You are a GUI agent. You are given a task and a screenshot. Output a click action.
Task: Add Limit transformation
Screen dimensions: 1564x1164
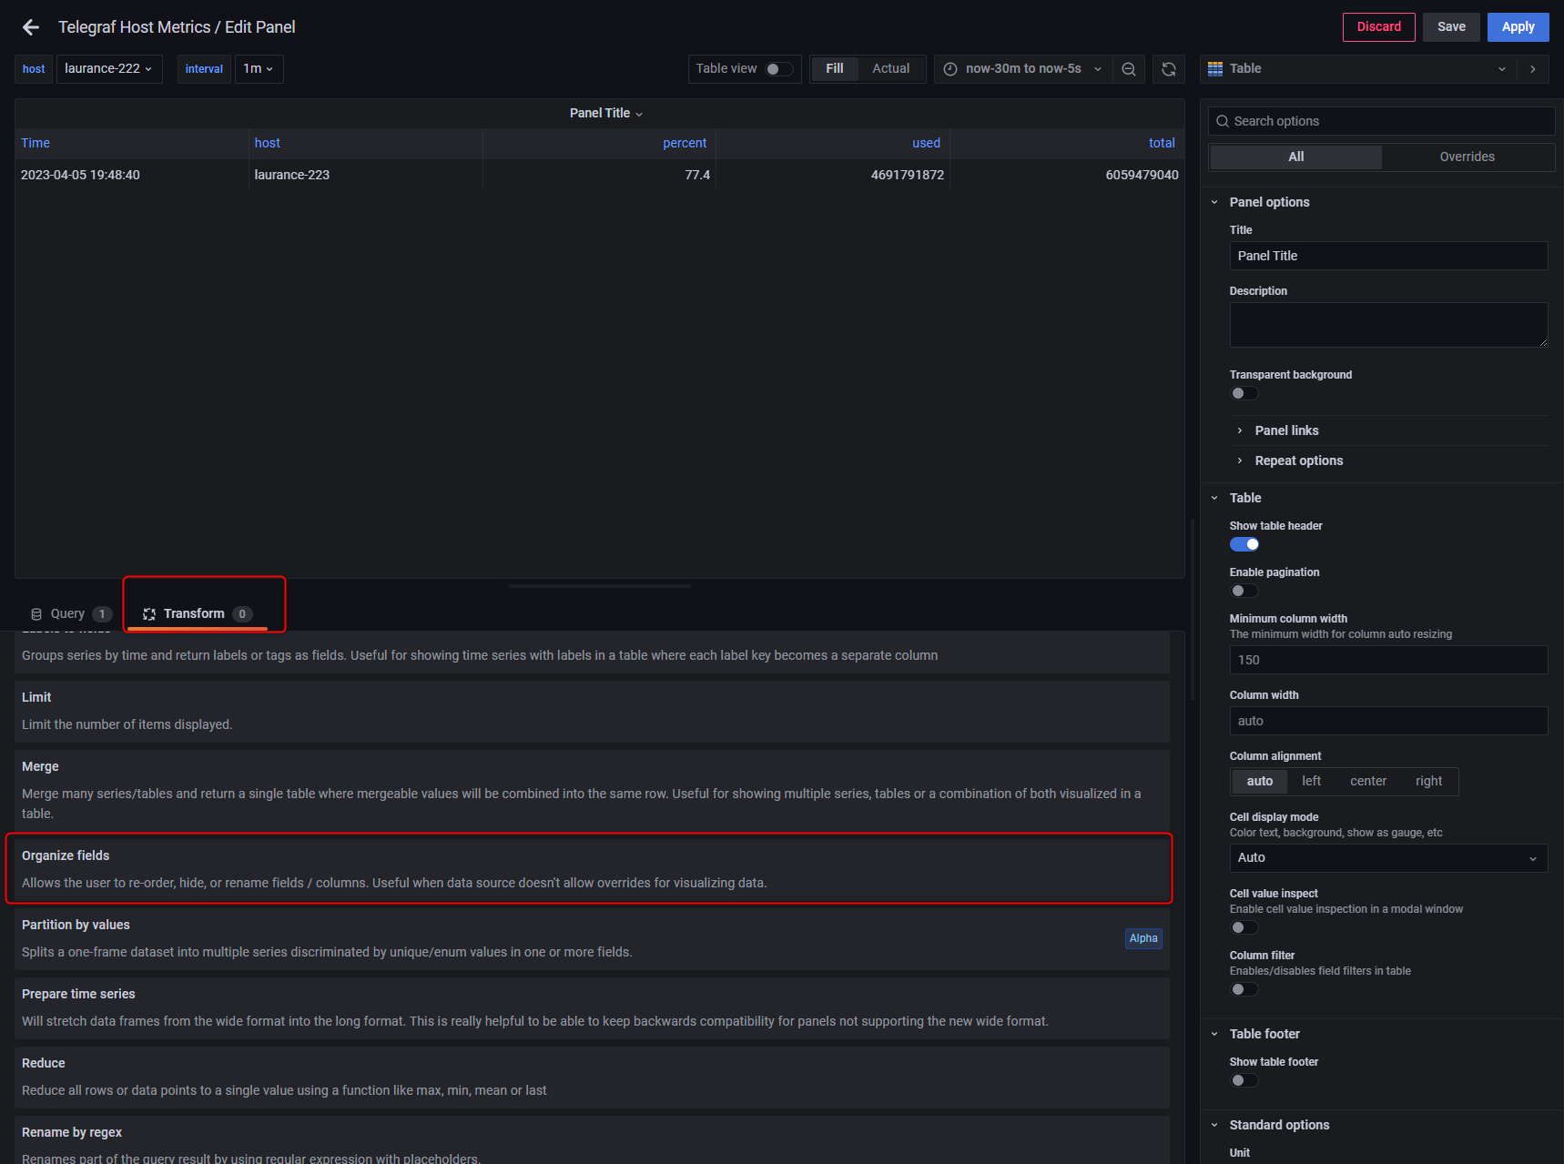click(592, 712)
